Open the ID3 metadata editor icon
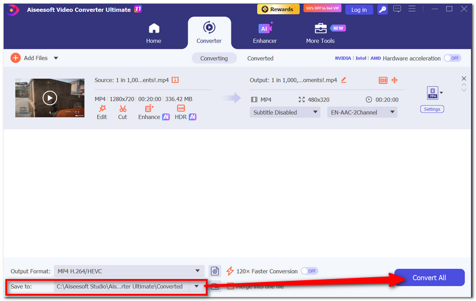The height and width of the screenshot is (301, 476). [x=383, y=80]
